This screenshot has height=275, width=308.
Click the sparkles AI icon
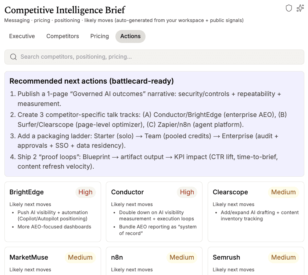(300, 8)
